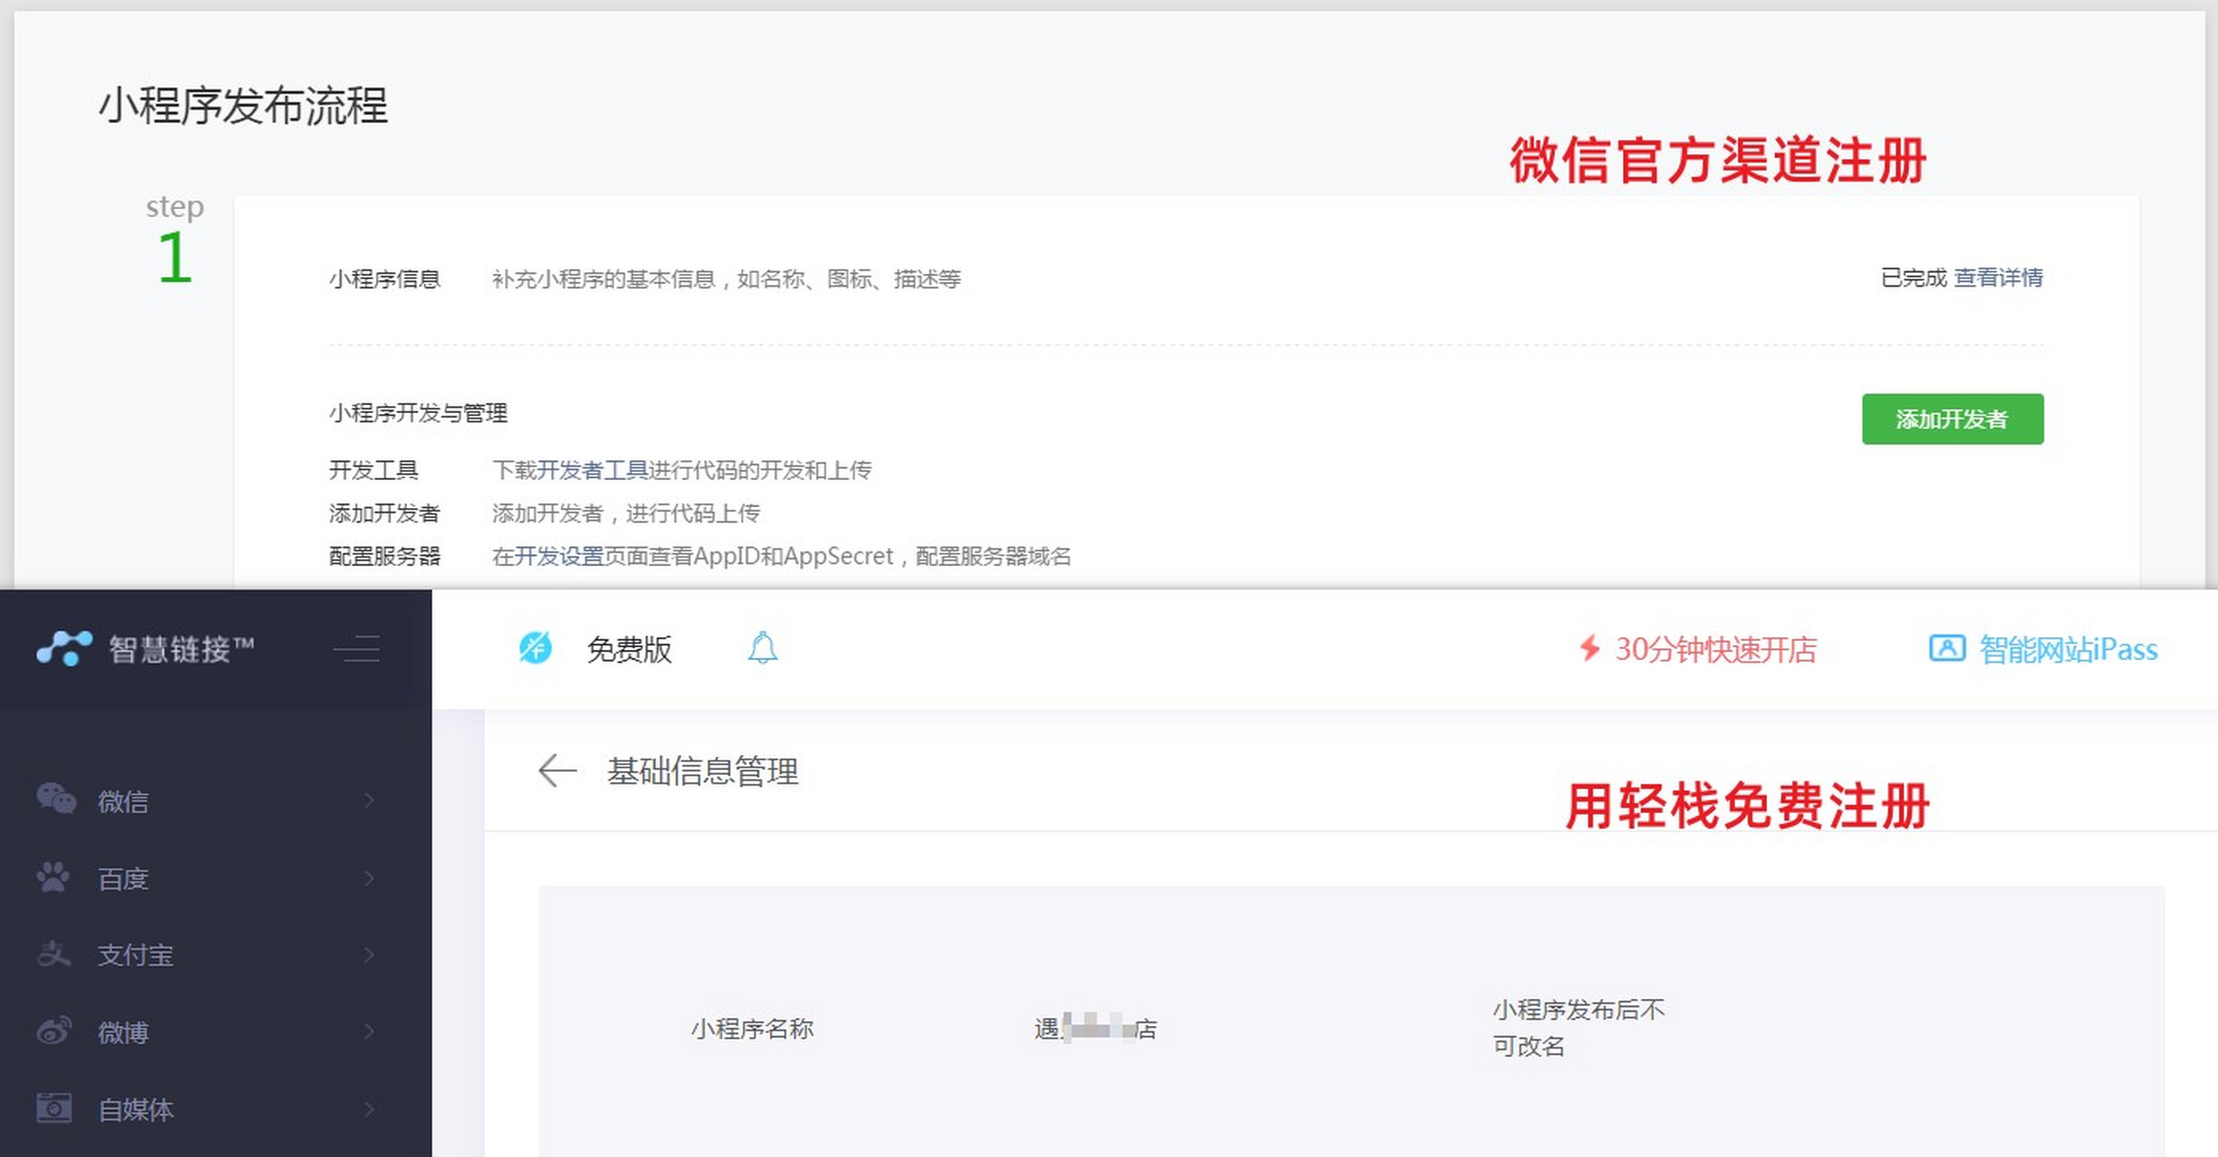2218x1157 pixels.
Task: Click the Weibo sidebar icon
Action: 53,1030
